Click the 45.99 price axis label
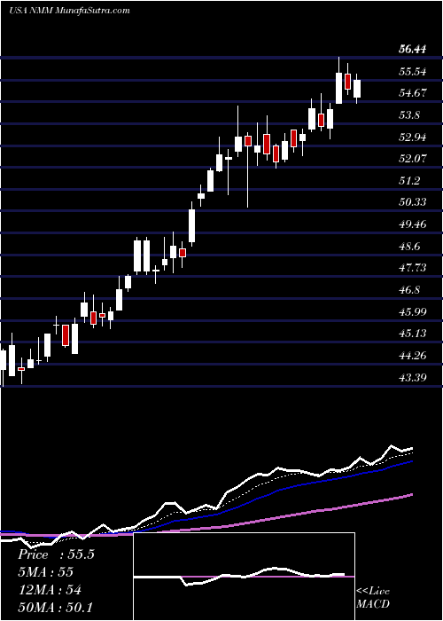The image size is (443, 621). (413, 311)
